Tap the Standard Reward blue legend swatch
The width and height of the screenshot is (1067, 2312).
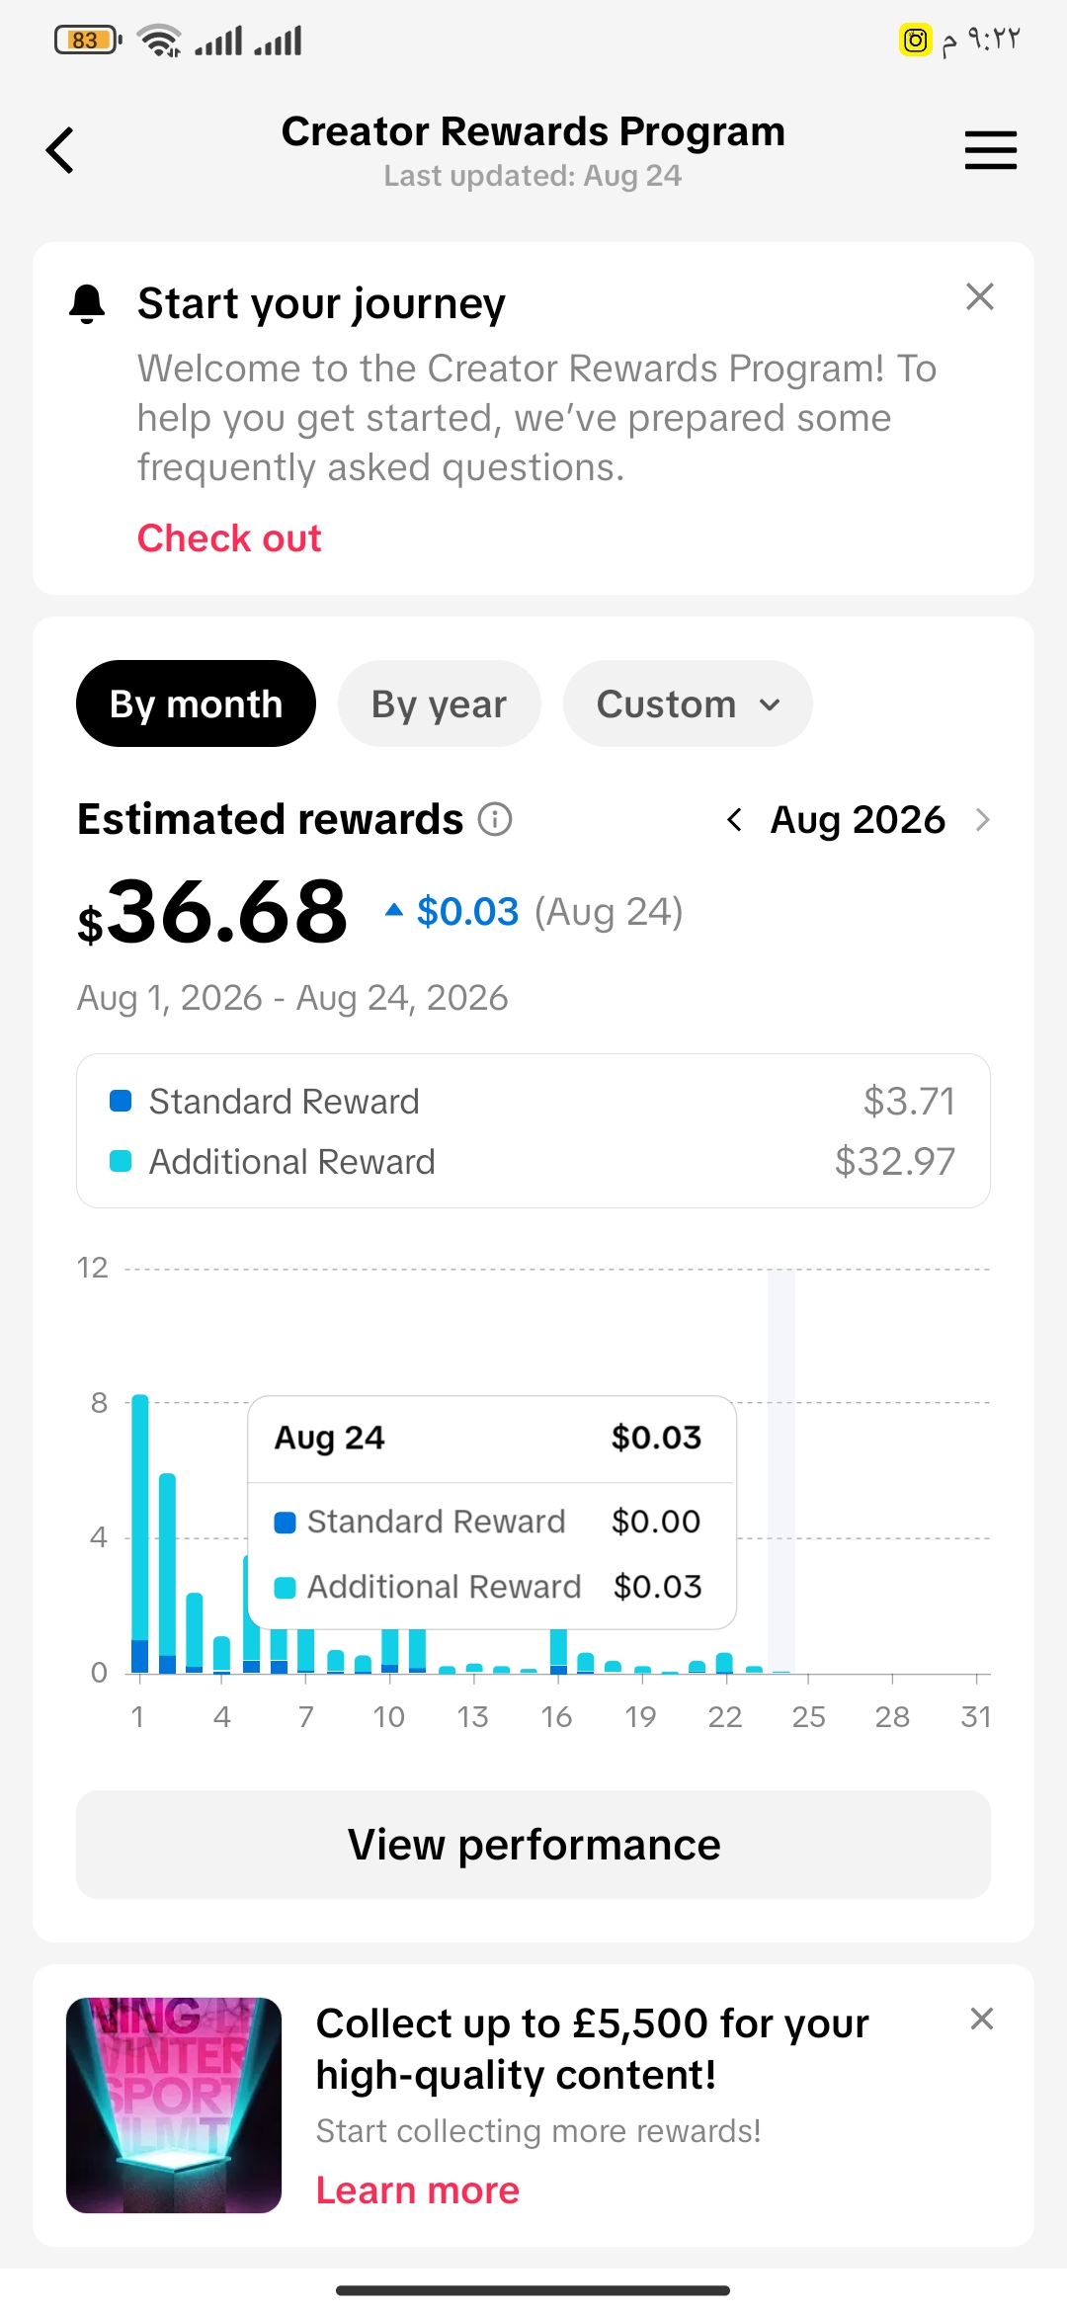tap(121, 1101)
